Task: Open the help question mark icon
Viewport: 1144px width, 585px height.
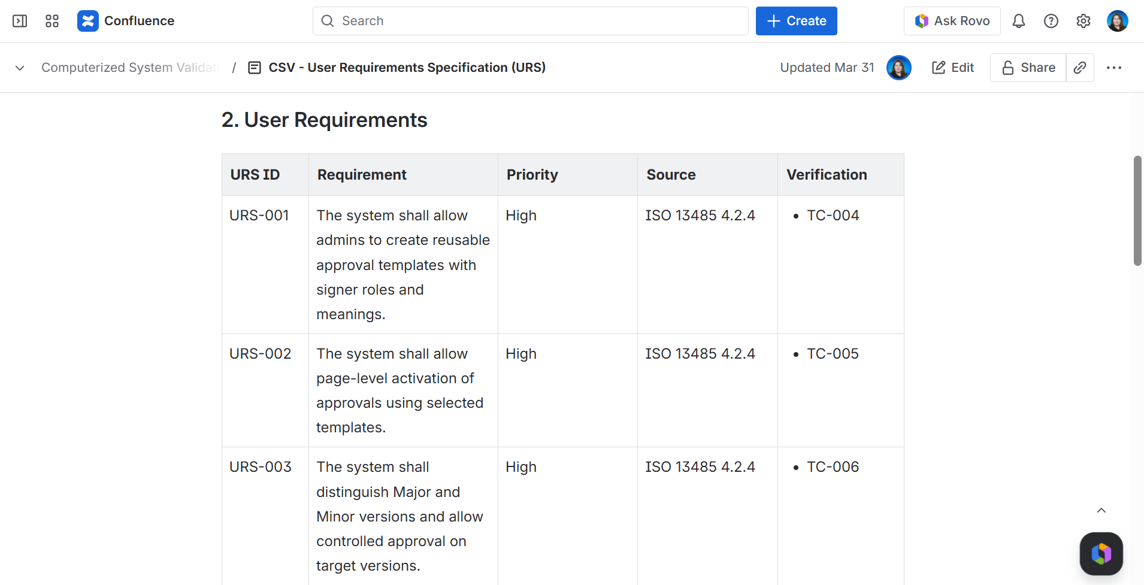Action: [1051, 21]
